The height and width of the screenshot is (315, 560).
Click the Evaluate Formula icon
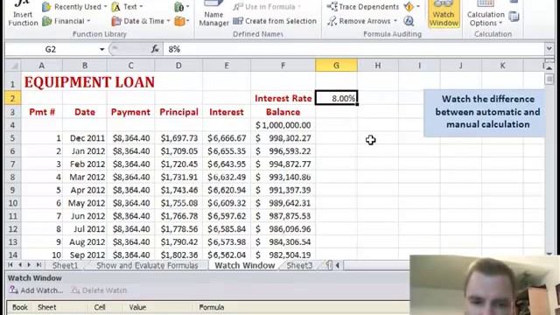(409, 21)
